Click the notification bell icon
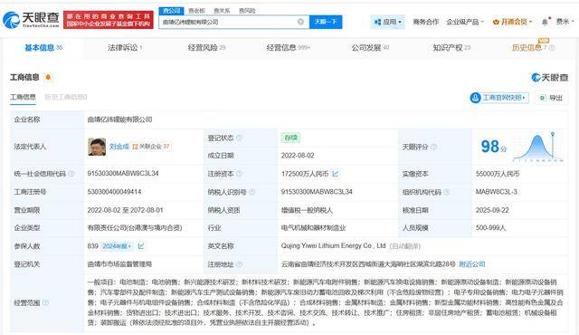The width and height of the screenshot is (579, 335). [546, 22]
